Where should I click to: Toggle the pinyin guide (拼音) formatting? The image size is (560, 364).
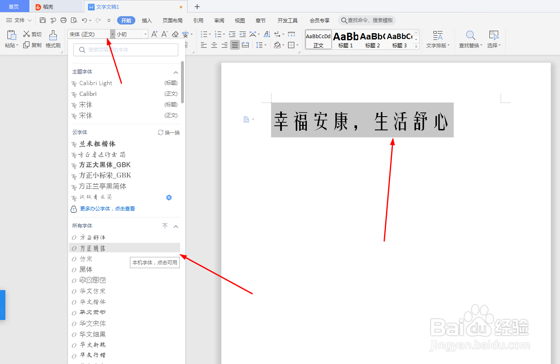[x=185, y=34]
